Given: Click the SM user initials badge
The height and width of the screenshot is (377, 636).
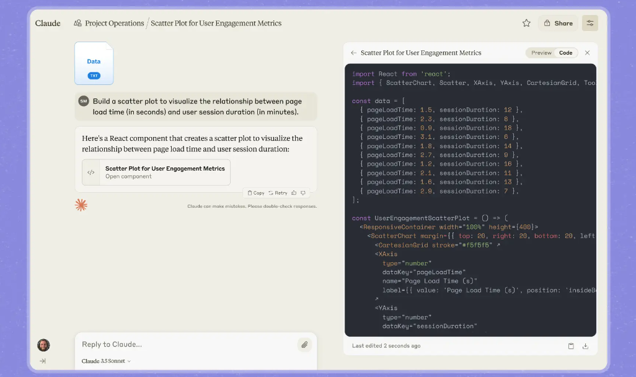Looking at the screenshot, I should pos(84,101).
